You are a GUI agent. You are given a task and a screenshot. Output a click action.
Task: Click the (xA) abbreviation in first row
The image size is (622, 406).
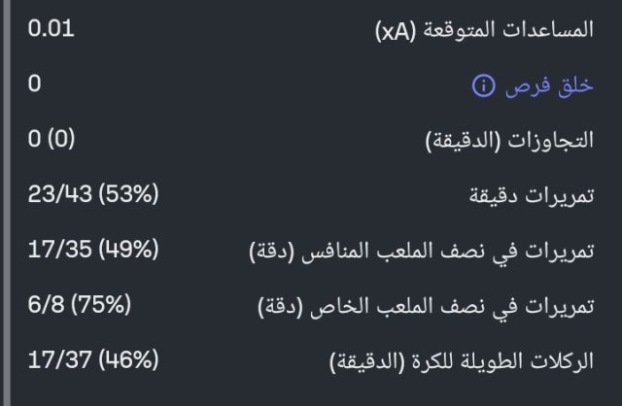(x=397, y=31)
